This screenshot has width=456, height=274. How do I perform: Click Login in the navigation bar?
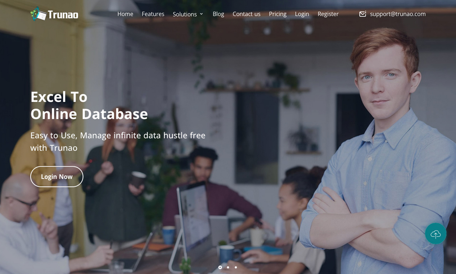[x=302, y=14]
